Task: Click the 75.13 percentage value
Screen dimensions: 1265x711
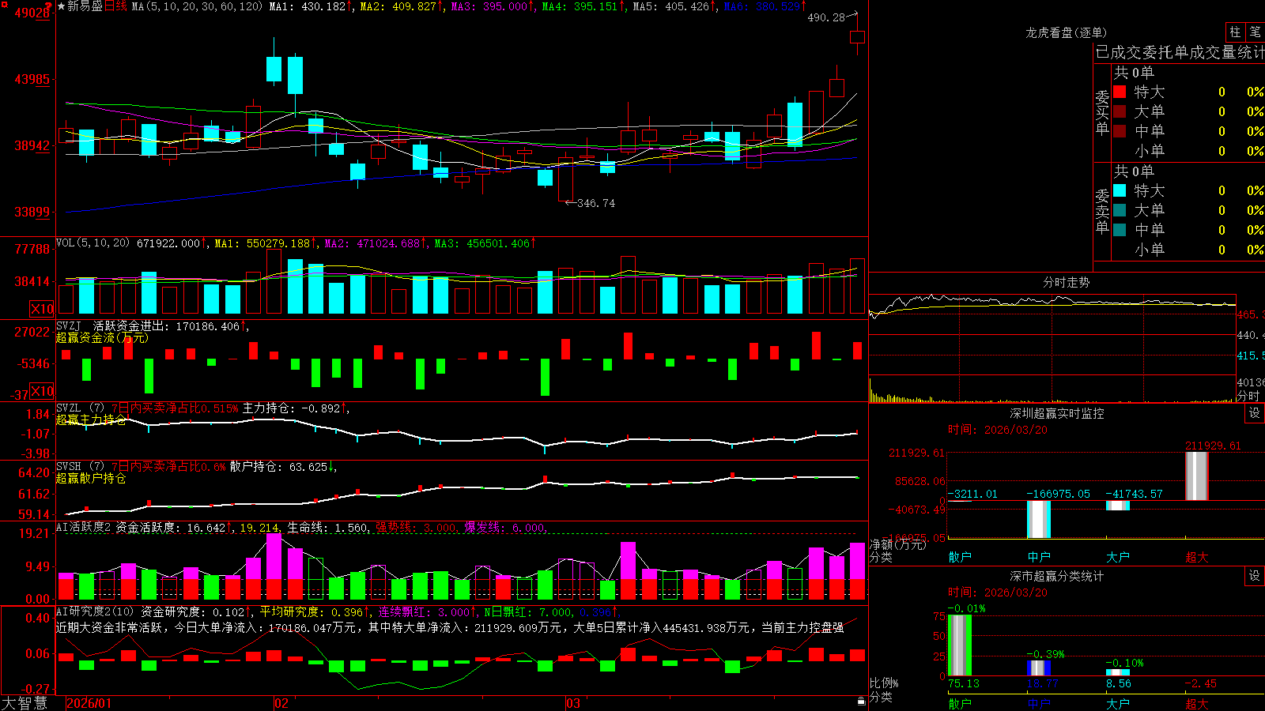Action: pos(964,683)
